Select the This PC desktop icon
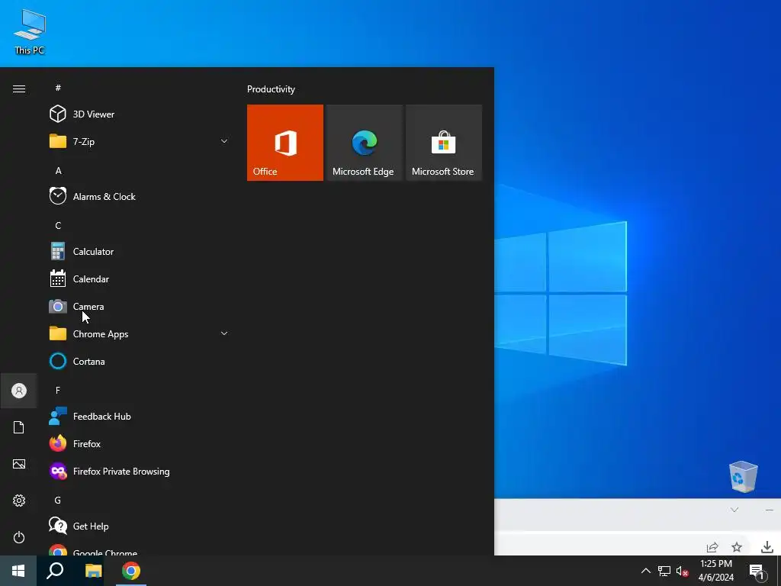The height and width of the screenshot is (586, 781). (30, 32)
